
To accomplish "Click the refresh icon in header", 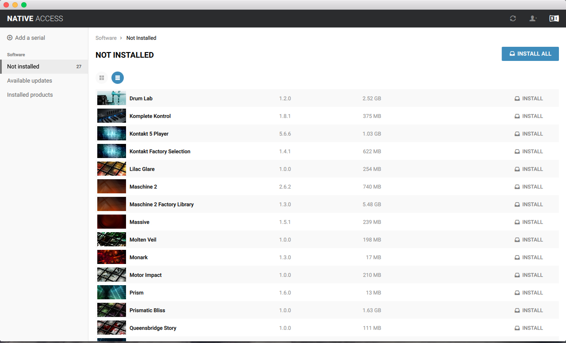I will pyautogui.click(x=513, y=19).
